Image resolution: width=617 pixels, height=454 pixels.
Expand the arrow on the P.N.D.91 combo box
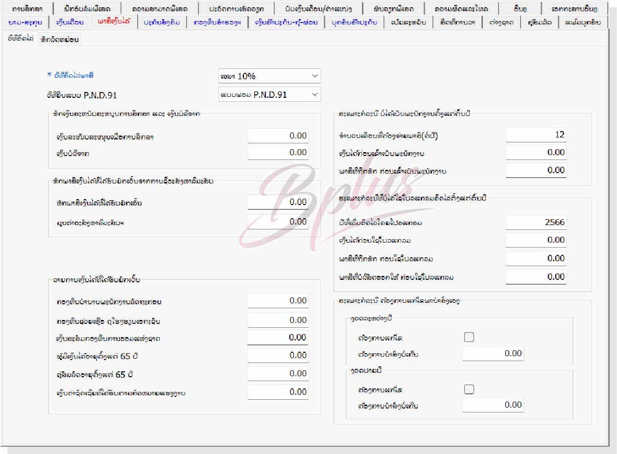[x=315, y=94]
